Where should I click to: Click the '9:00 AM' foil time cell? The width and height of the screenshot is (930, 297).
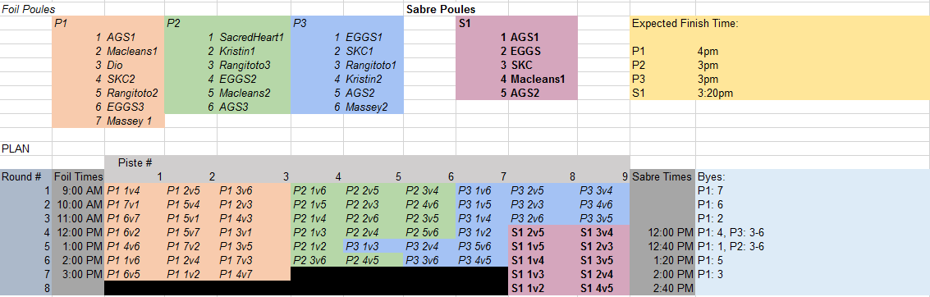tap(78, 191)
